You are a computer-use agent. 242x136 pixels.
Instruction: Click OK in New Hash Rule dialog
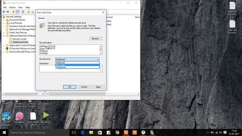70,87
